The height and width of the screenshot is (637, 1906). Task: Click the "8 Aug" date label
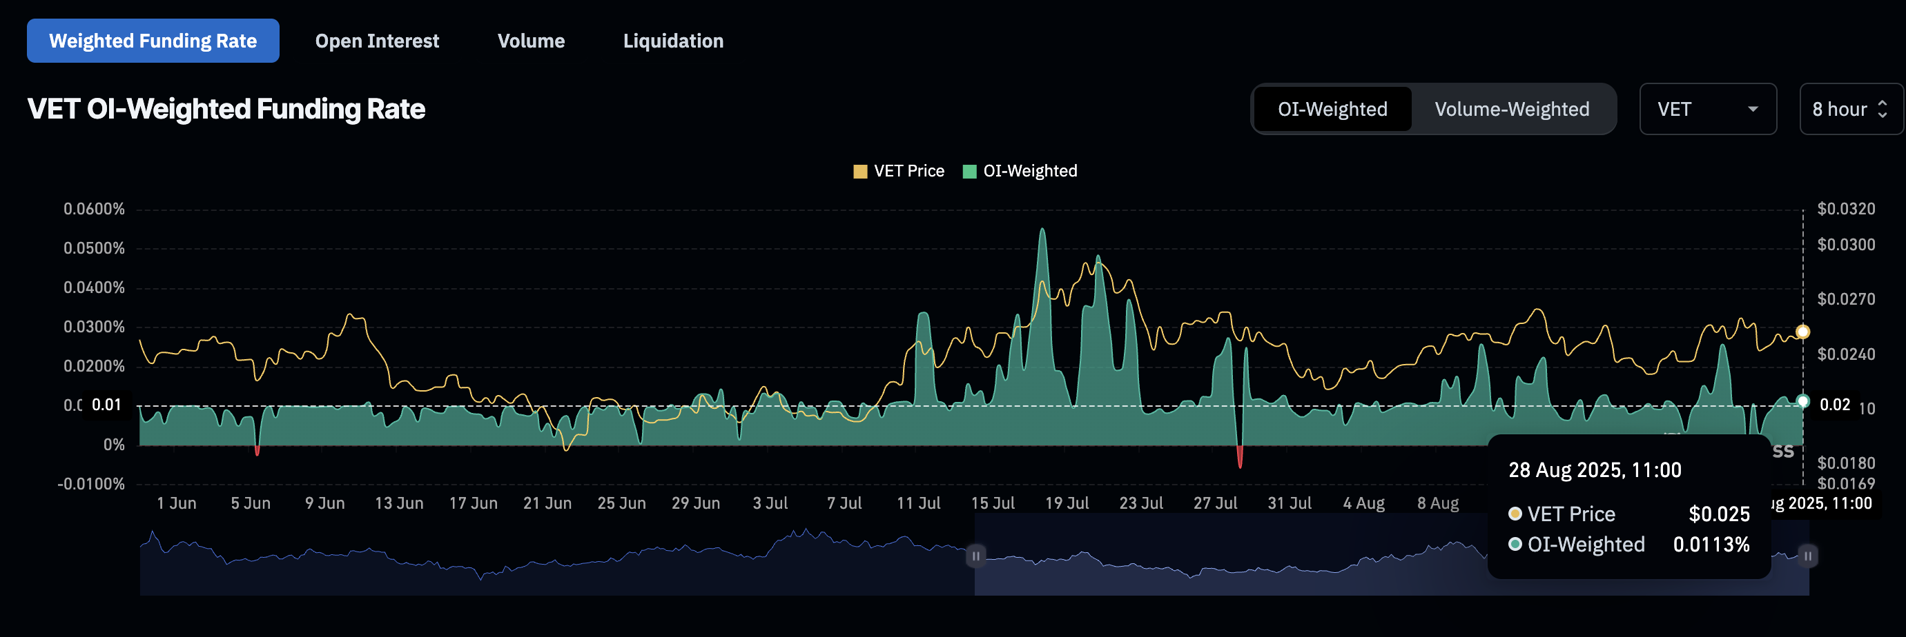pyautogui.click(x=1438, y=503)
